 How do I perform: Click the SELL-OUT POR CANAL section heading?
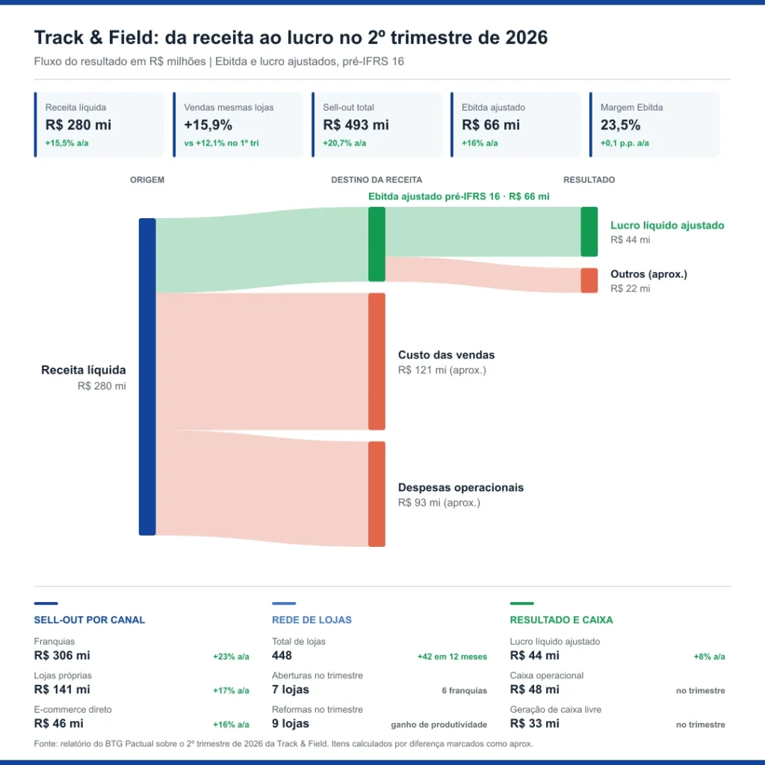pos(90,620)
